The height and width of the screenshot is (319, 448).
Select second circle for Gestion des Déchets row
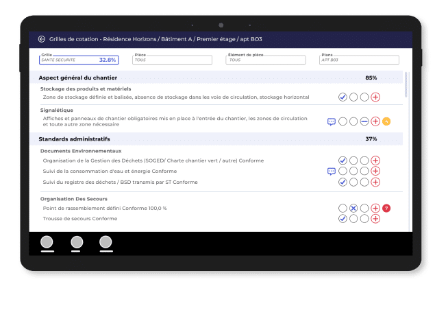tap(353, 161)
